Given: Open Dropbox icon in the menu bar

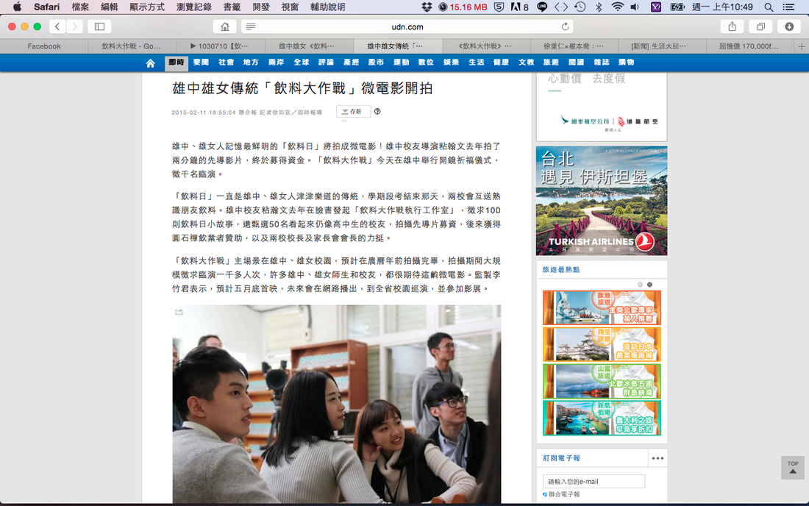Looking at the screenshot, I should click(427, 7).
